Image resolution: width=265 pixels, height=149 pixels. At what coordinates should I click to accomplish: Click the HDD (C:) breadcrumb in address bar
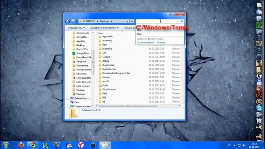click(x=91, y=21)
